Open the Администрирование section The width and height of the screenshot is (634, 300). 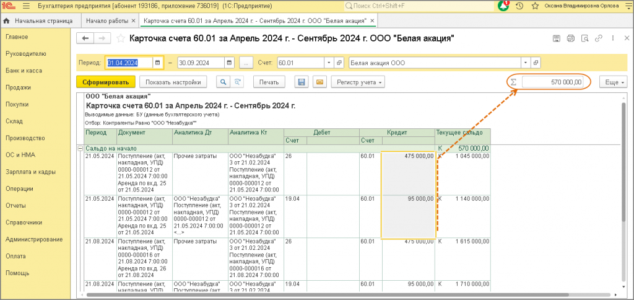click(34, 239)
